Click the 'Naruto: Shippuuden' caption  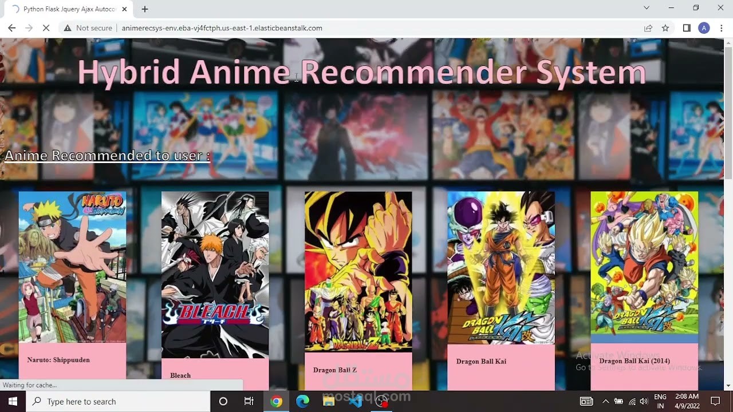coord(58,360)
